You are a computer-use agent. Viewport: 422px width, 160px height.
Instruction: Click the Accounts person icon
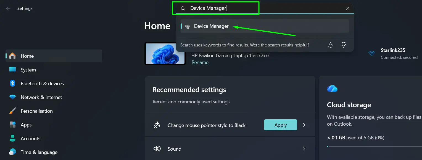pos(13,138)
